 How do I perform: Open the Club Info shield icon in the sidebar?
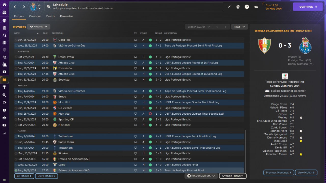coord(4,110)
